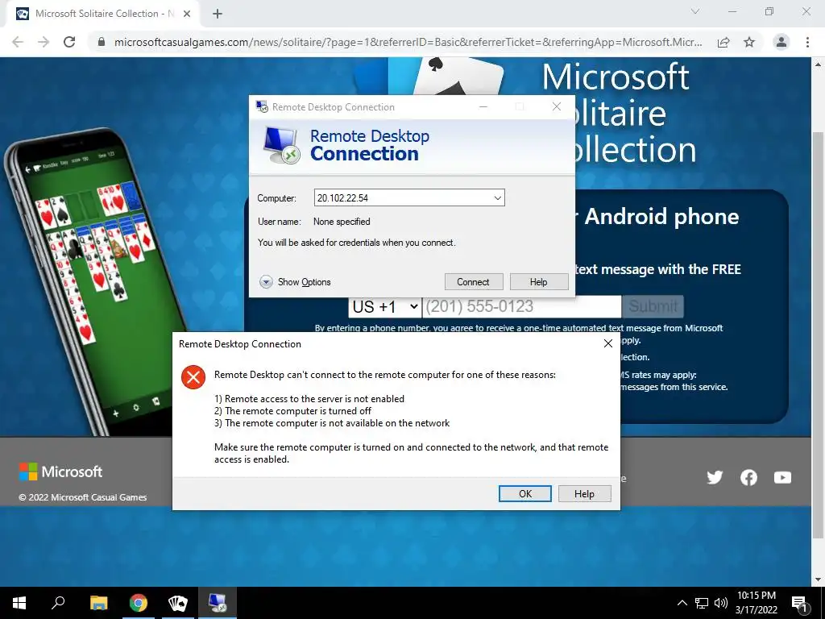Screen dimensions: 825x619
Task: Click the Chrome forward arrow
Action: pos(44,42)
